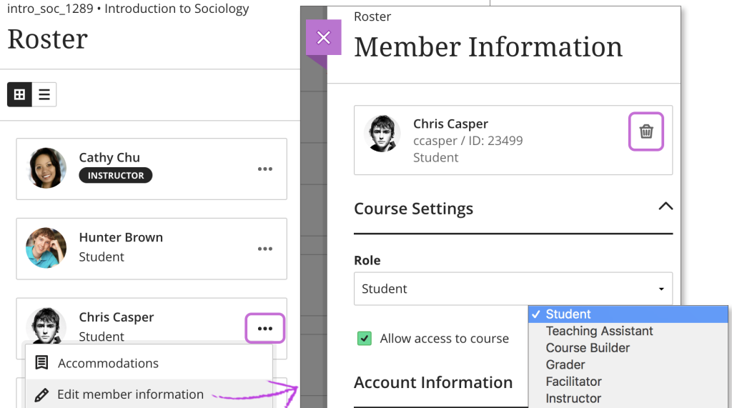Switch roster to list view

coord(44,95)
